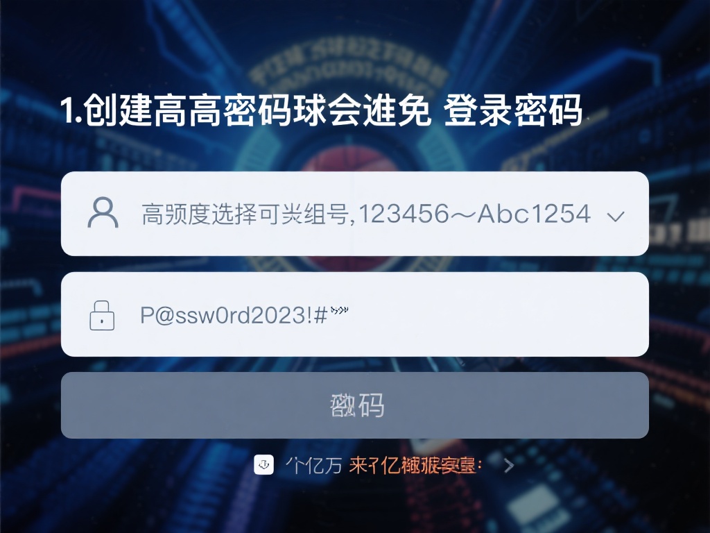Expand the account dropdown chevron
Screen dimensions: 710x533
tap(616, 217)
